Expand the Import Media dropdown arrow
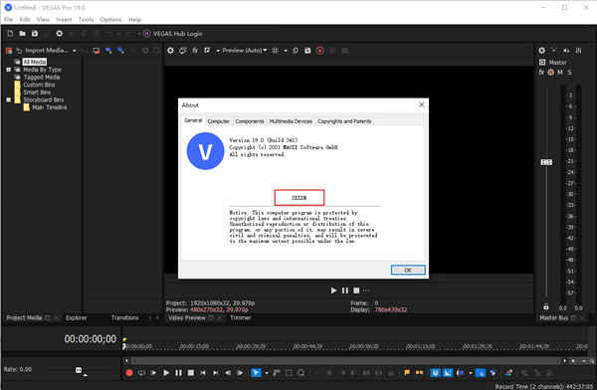 (75, 51)
